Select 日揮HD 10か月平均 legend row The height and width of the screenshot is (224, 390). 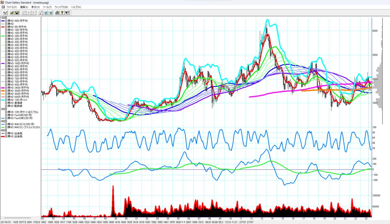[16, 30]
